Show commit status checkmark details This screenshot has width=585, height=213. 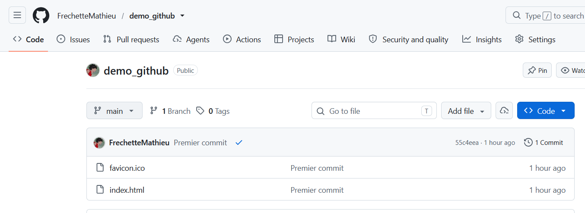(x=239, y=143)
